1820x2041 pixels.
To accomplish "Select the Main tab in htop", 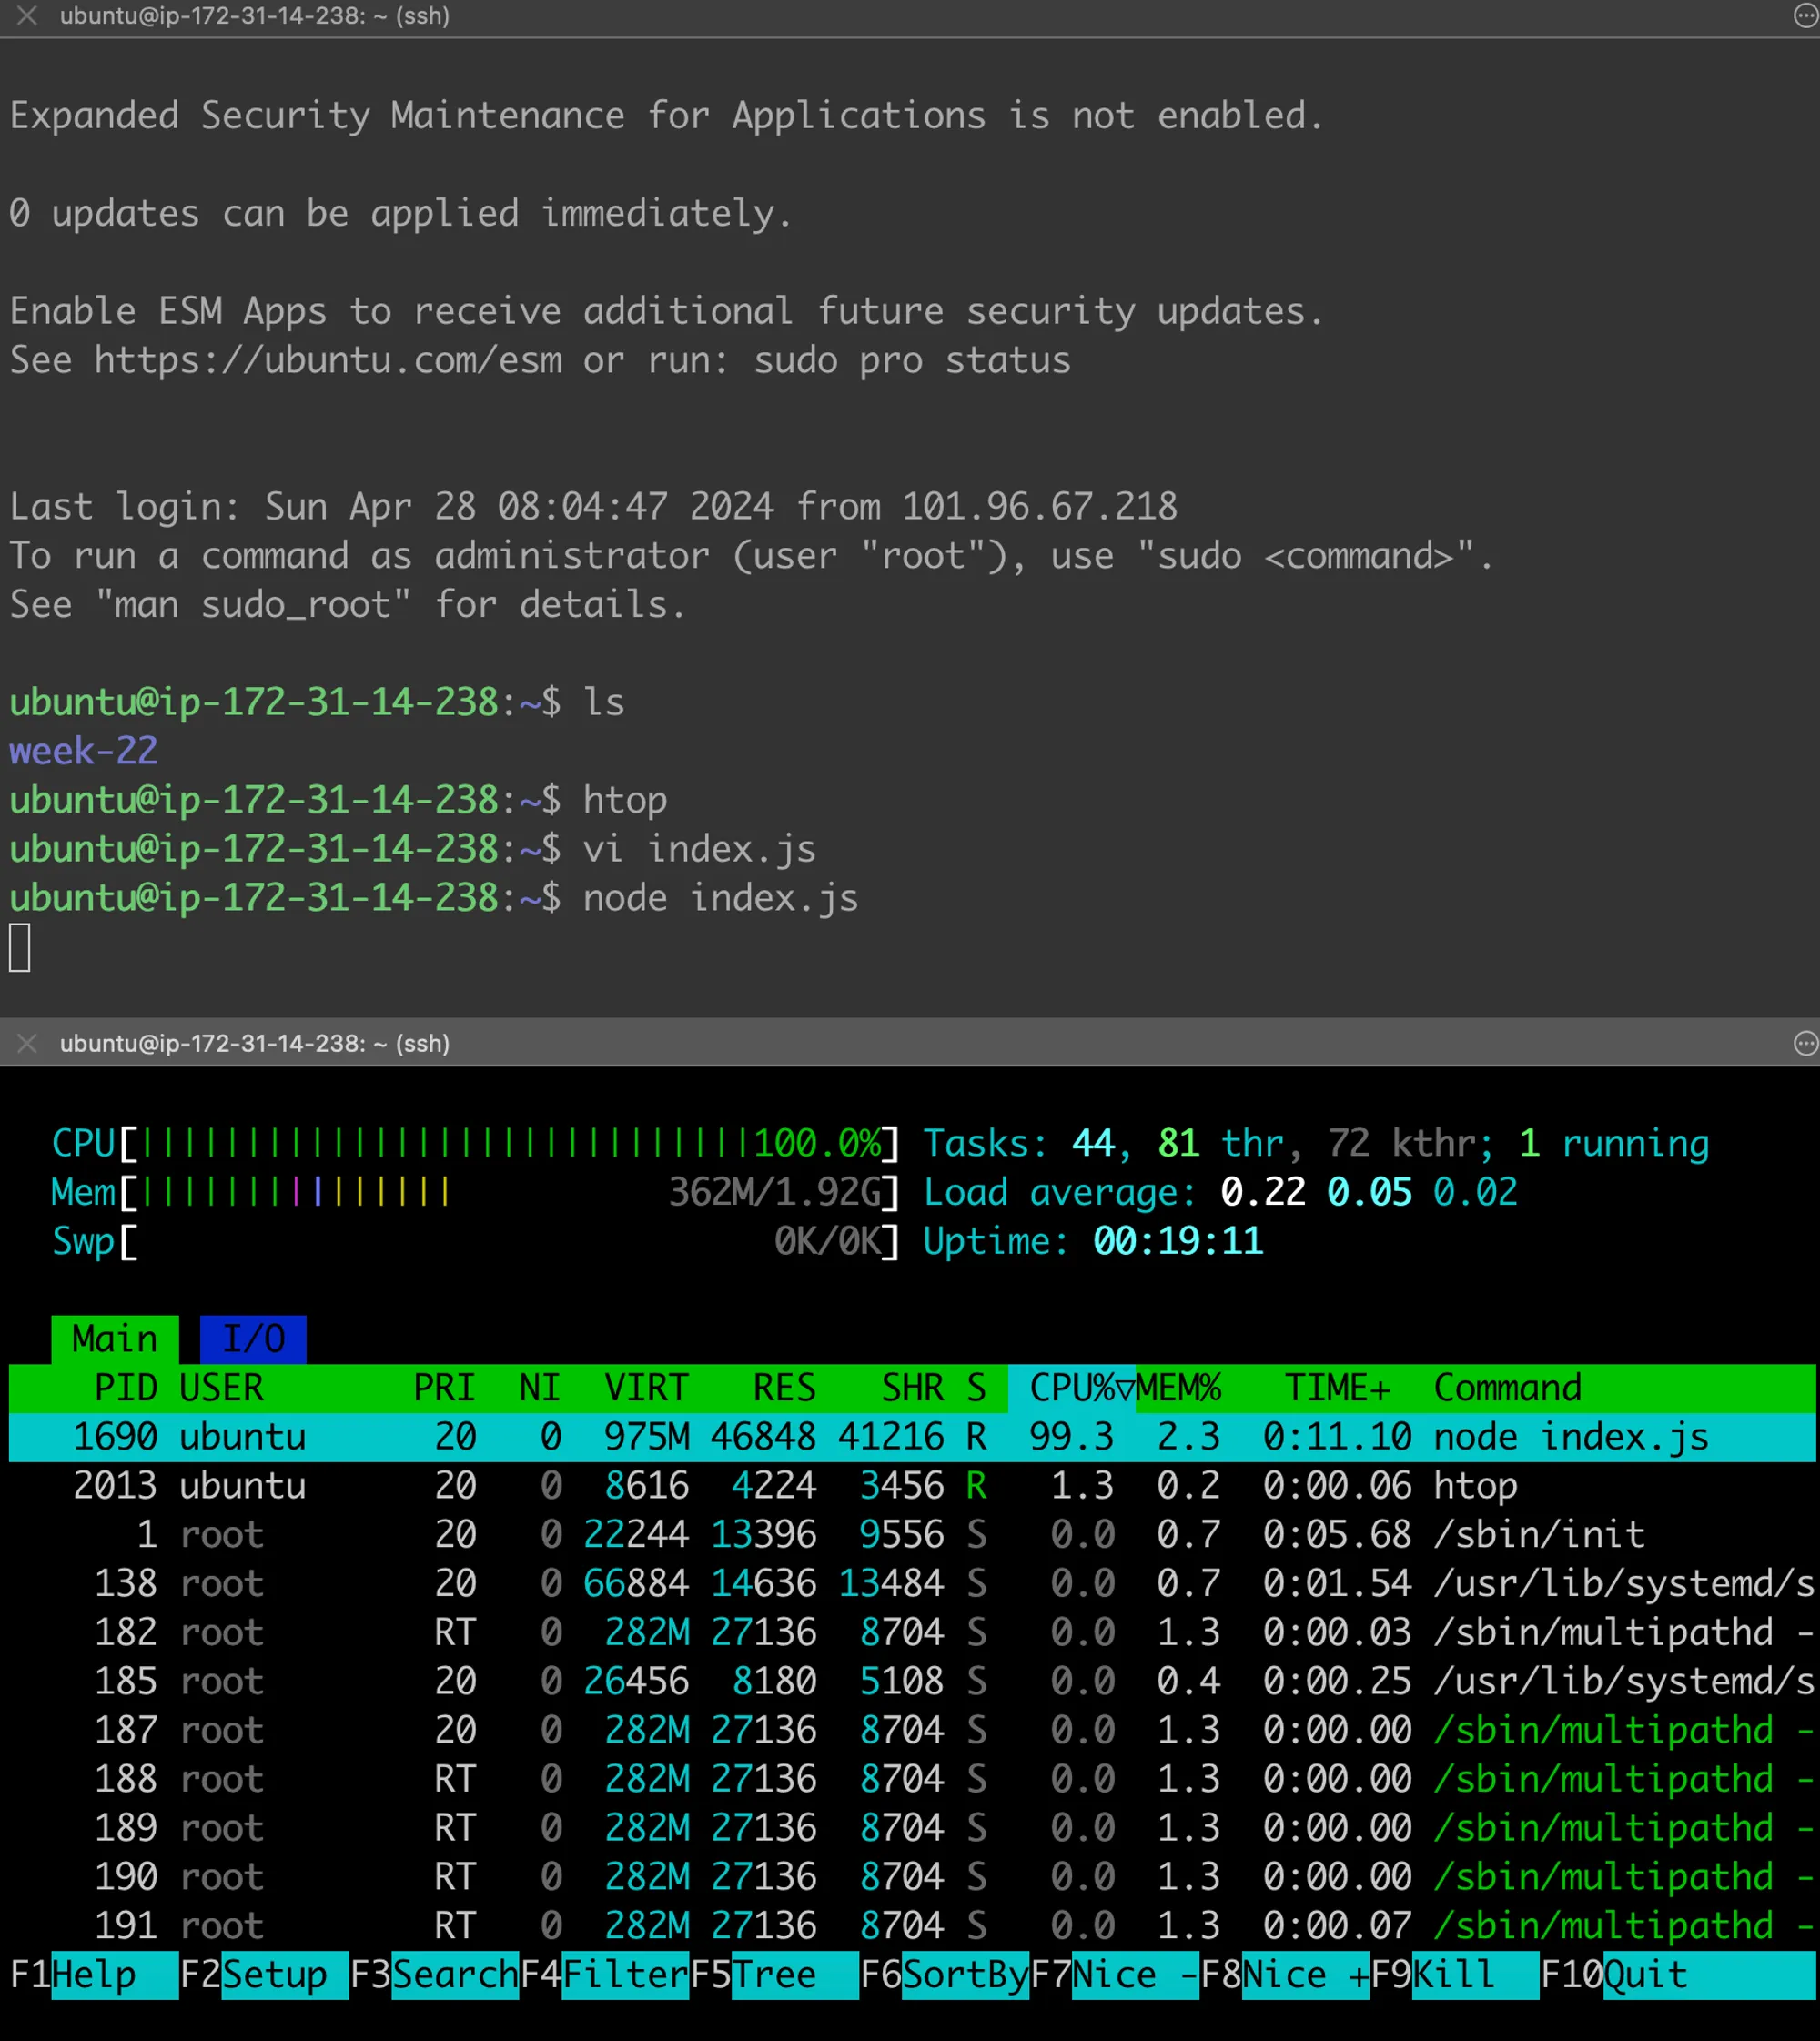I will point(114,1338).
